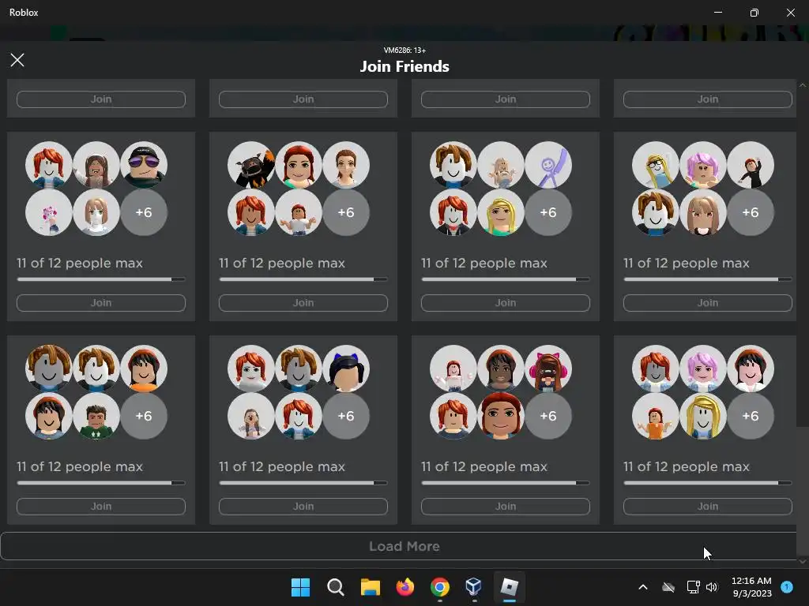Image resolution: width=809 pixels, height=606 pixels.
Task: Select the black cap purple sunglasses avatar
Action: [144, 165]
